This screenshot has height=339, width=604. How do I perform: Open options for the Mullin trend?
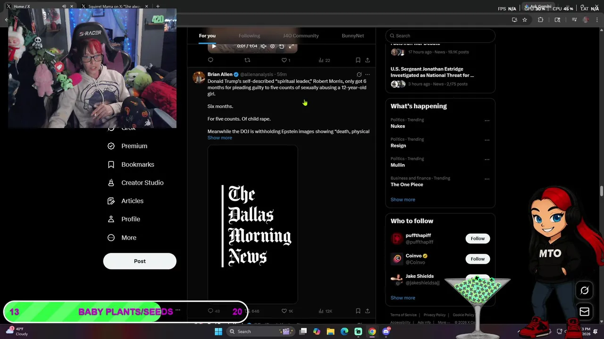click(487, 159)
